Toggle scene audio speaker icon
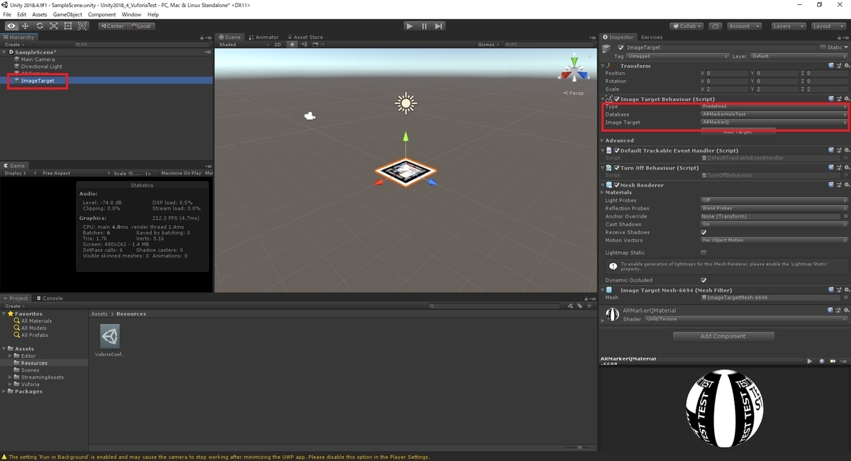Screen dimensions: 851x461 (x=303, y=44)
